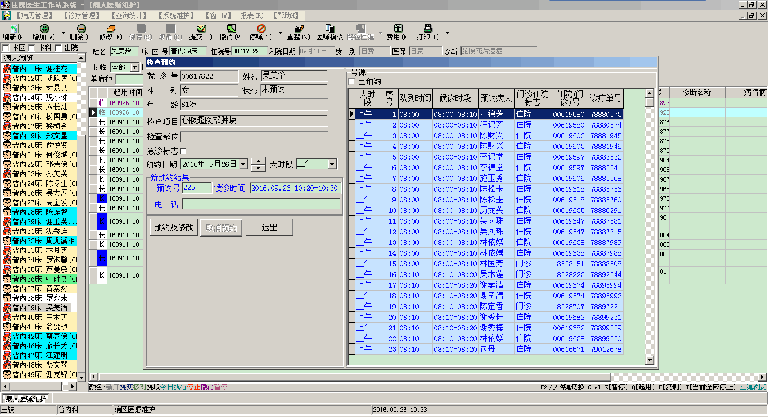Open the 诊疗管理 menu
The height and width of the screenshot is (417, 768).
pos(82,16)
